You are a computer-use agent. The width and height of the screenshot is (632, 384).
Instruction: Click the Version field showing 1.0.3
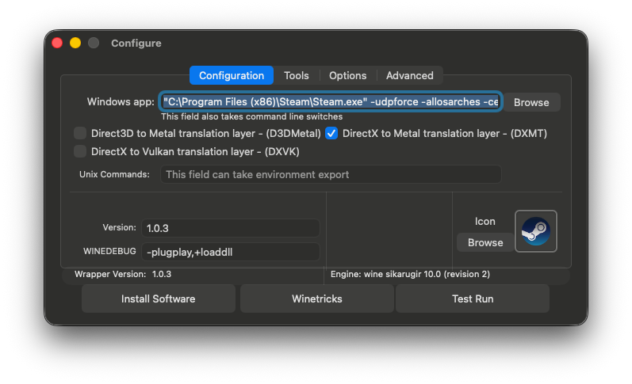(x=231, y=228)
